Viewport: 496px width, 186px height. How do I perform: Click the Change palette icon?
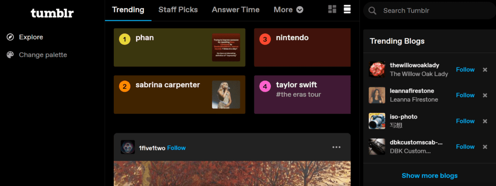tap(10, 55)
